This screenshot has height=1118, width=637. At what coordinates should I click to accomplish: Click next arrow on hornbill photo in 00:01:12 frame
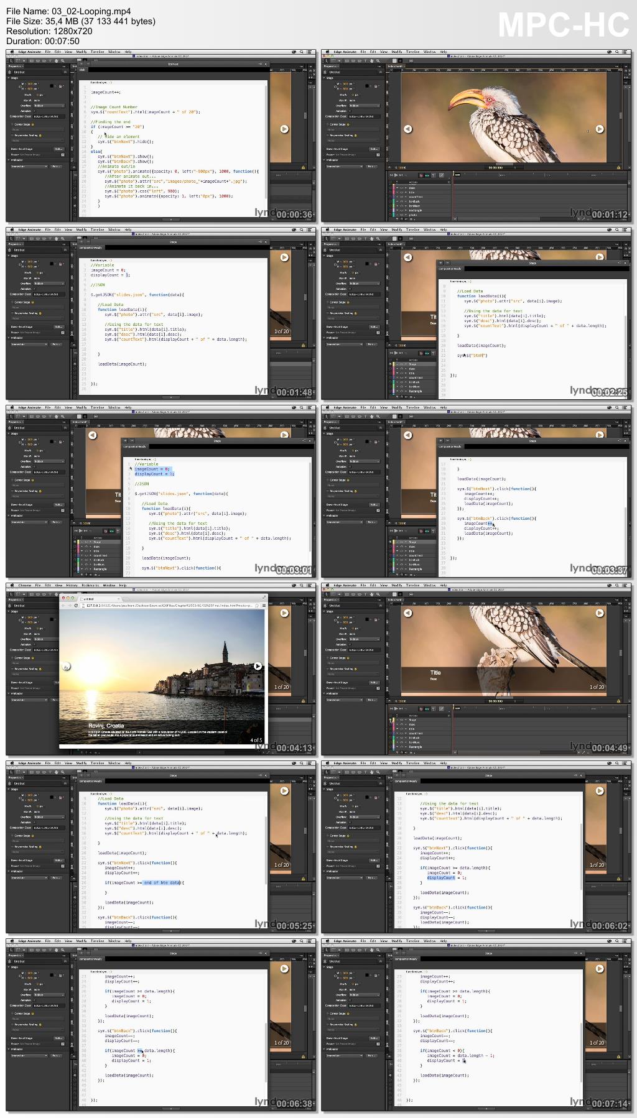600,129
